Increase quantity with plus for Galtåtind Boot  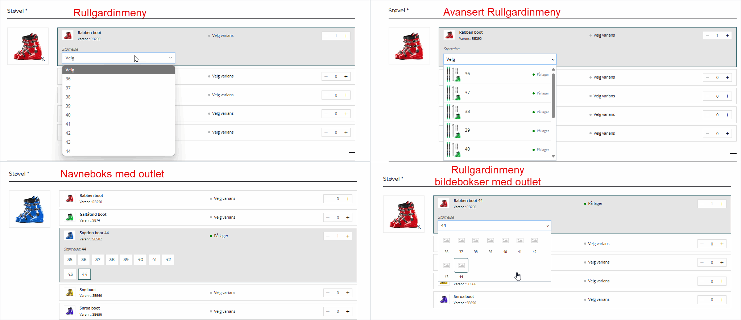348,218
